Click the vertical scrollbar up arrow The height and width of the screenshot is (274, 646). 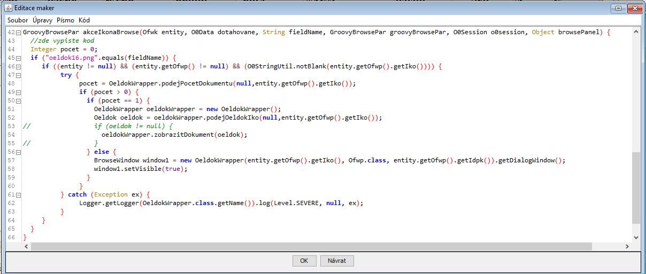coord(636,32)
